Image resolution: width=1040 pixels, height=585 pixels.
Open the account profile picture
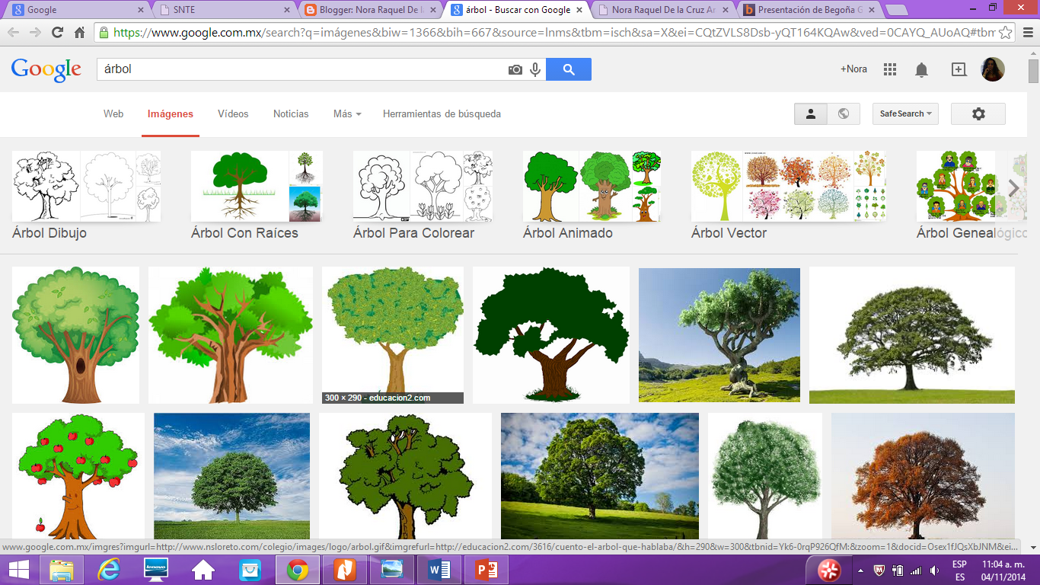[x=993, y=69]
